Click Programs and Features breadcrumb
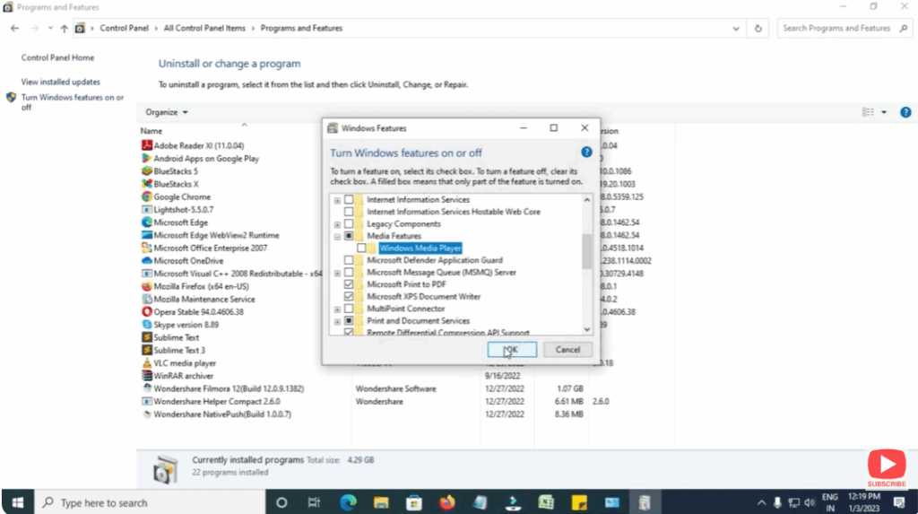The height and width of the screenshot is (514, 918). [x=301, y=28]
